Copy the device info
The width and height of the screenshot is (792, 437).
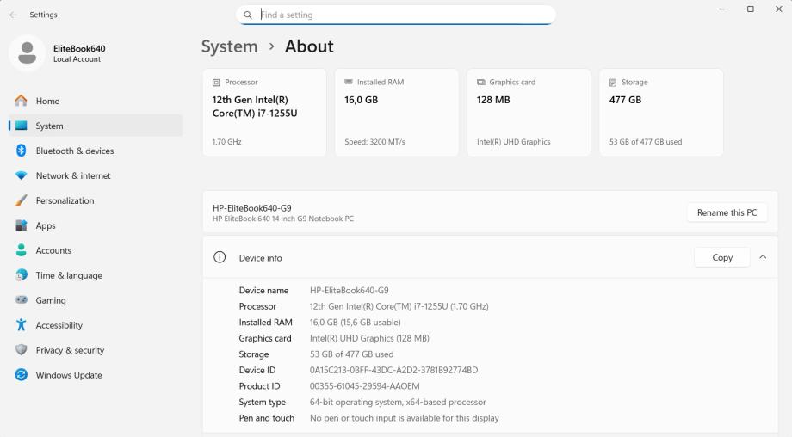click(x=722, y=257)
